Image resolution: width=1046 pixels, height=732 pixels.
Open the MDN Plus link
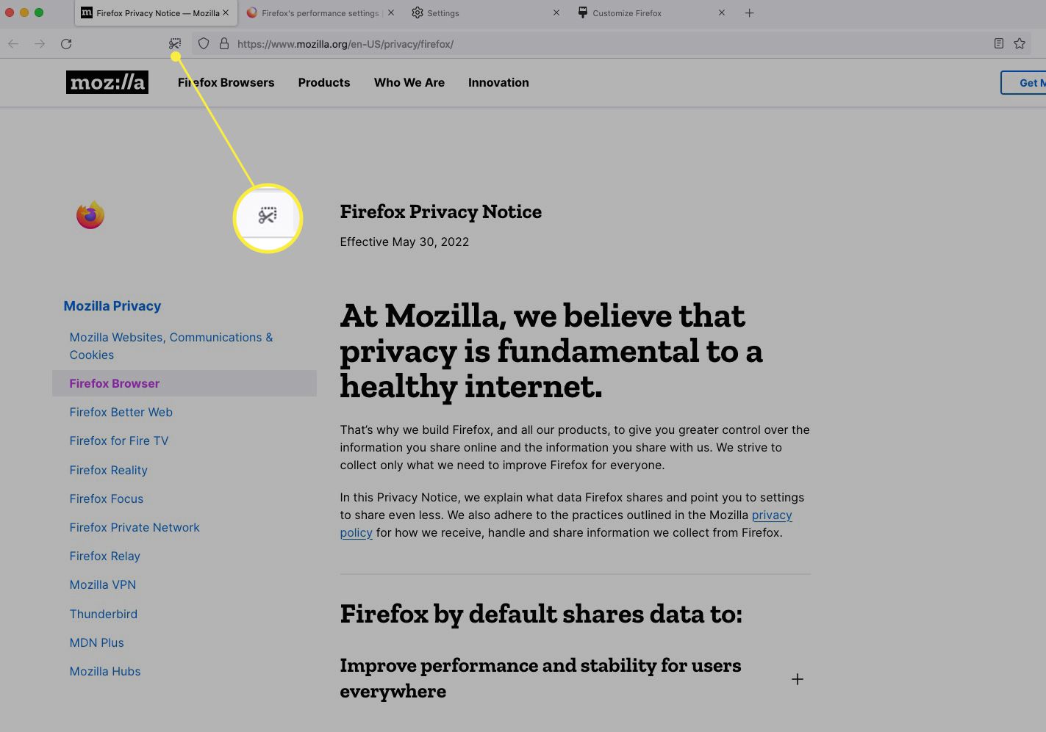click(x=97, y=642)
